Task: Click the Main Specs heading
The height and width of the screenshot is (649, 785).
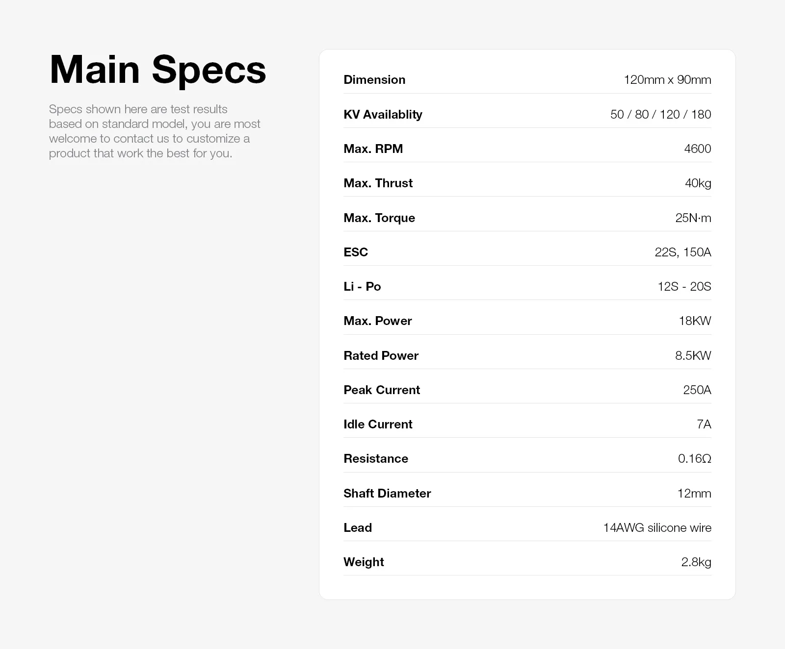Action: point(157,70)
